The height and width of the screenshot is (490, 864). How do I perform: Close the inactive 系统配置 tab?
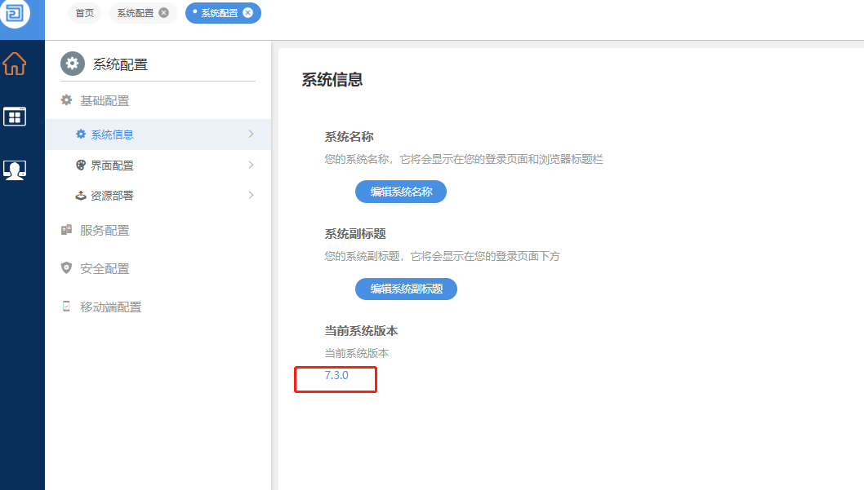pos(163,13)
